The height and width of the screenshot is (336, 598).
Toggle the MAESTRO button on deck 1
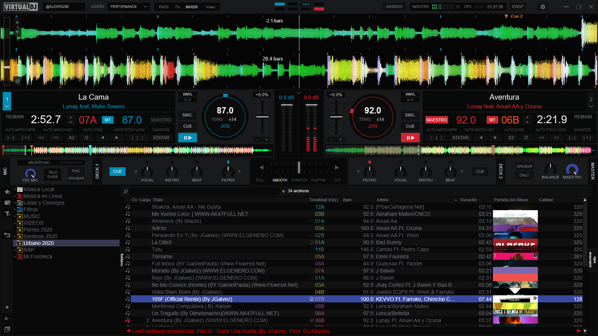click(x=161, y=120)
